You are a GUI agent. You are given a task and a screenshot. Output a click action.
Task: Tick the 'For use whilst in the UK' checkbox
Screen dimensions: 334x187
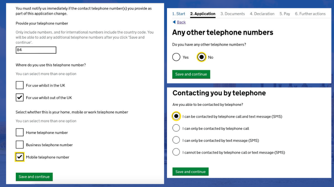click(x=20, y=85)
